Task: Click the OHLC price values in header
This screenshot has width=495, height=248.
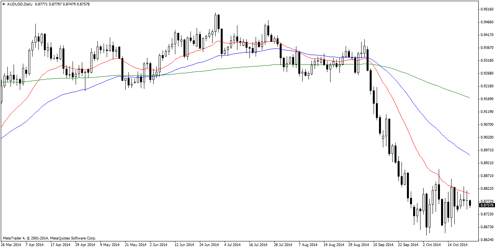Action: [x=62, y=3]
